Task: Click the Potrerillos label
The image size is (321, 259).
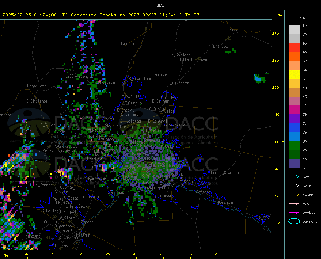Action: point(65,146)
